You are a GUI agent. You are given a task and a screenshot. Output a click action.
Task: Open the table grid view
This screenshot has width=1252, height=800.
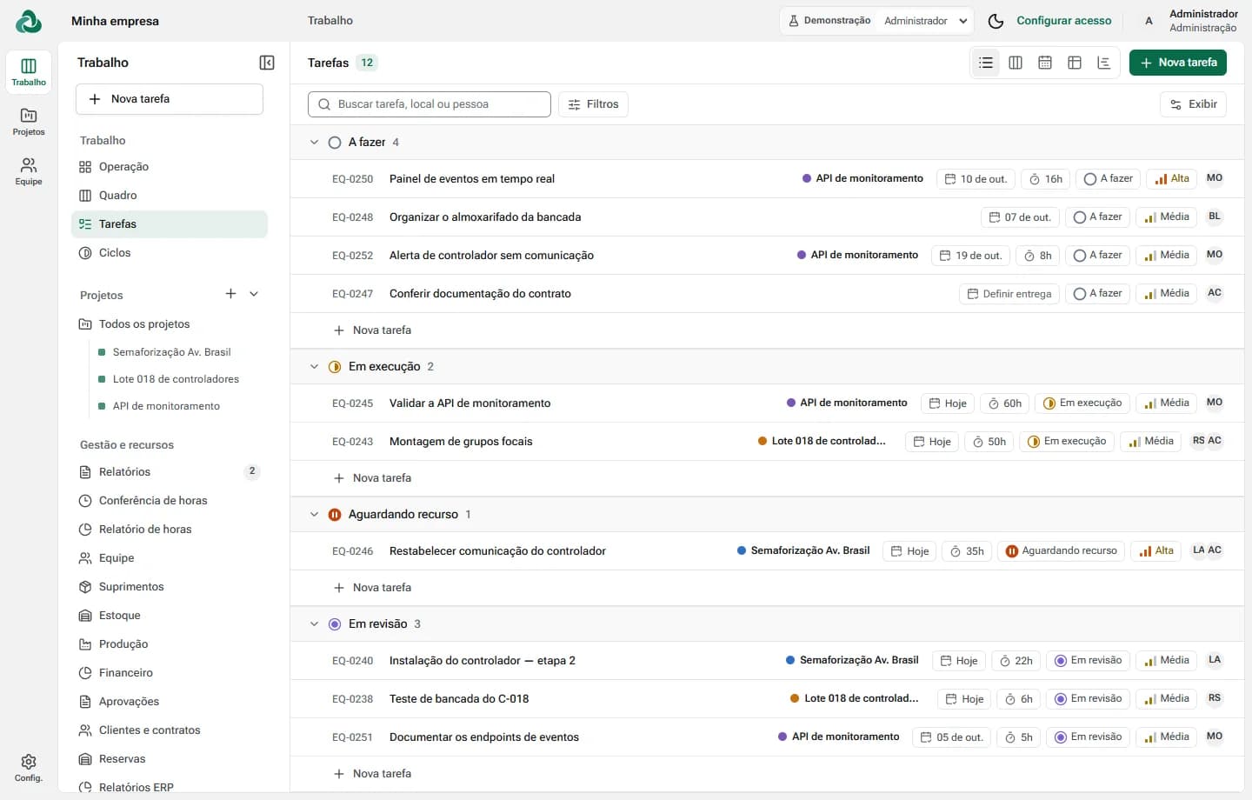(x=1075, y=63)
